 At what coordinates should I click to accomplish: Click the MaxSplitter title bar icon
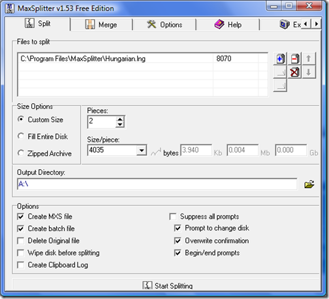(x=10, y=8)
